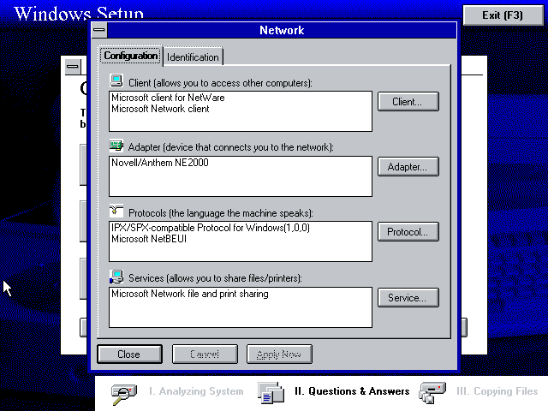Click the greyed Cancel button
Viewport: 548px width, 411px height.
coord(205,354)
